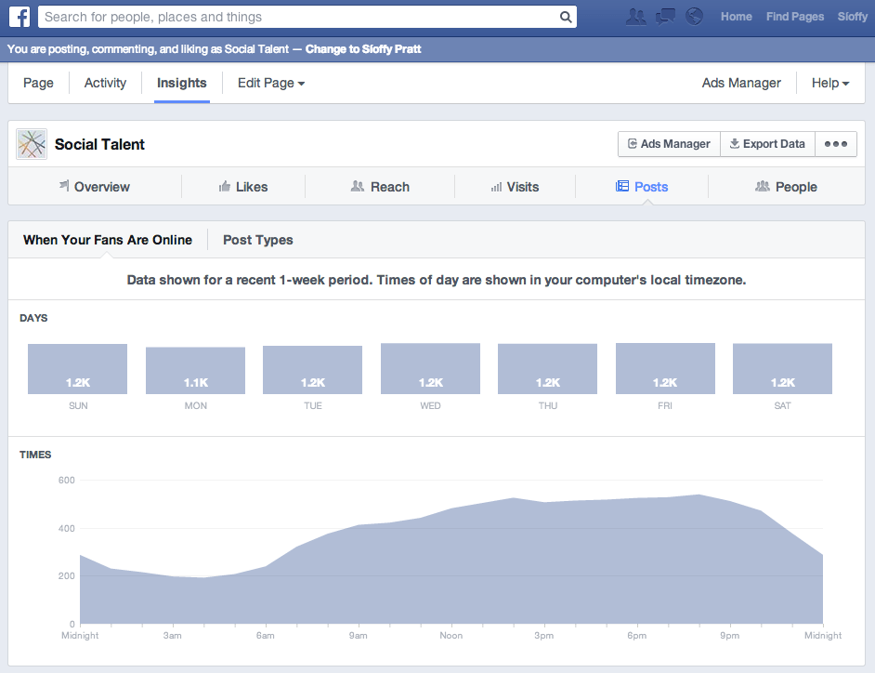Click the 6pm label on time axis

click(x=636, y=636)
